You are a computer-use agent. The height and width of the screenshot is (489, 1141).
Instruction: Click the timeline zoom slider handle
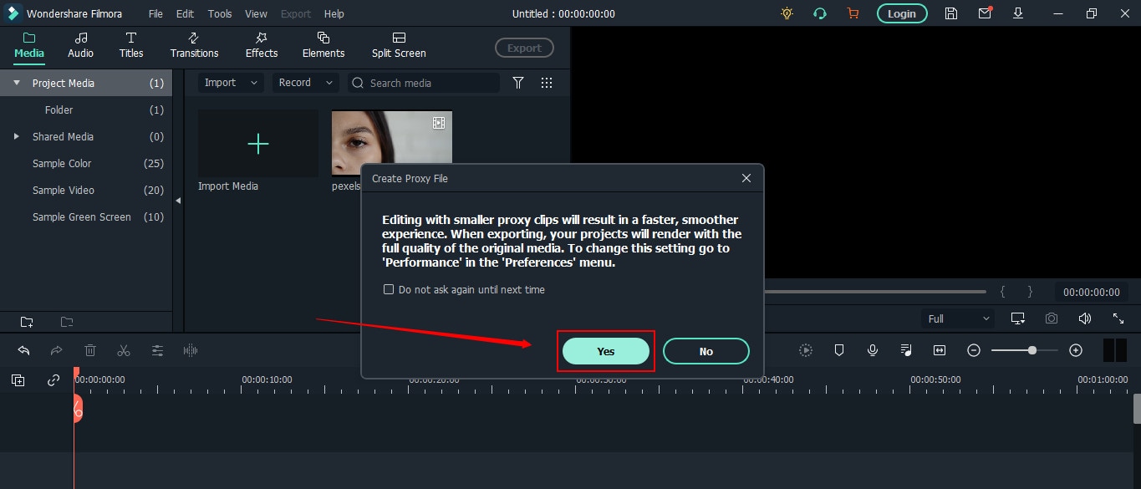1032,351
